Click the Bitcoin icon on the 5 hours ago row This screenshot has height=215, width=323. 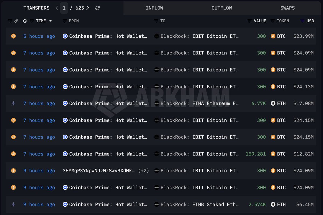click(x=13, y=36)
